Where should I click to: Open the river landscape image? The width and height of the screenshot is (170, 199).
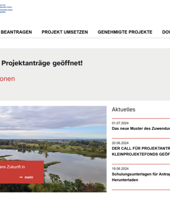pos(53,149)
